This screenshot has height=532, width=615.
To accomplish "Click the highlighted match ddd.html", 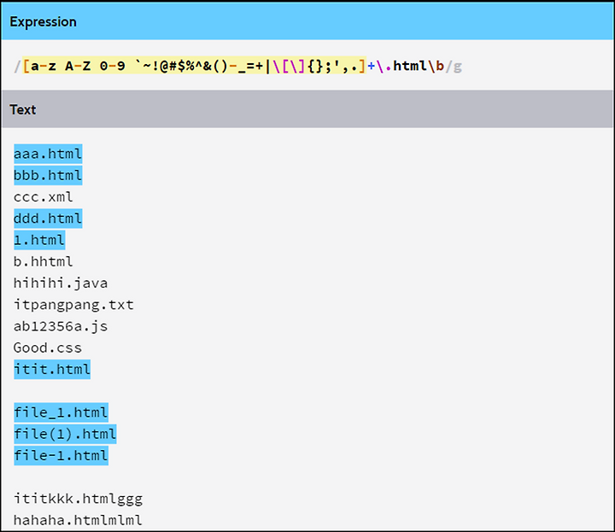I will (x=48, y=219).
